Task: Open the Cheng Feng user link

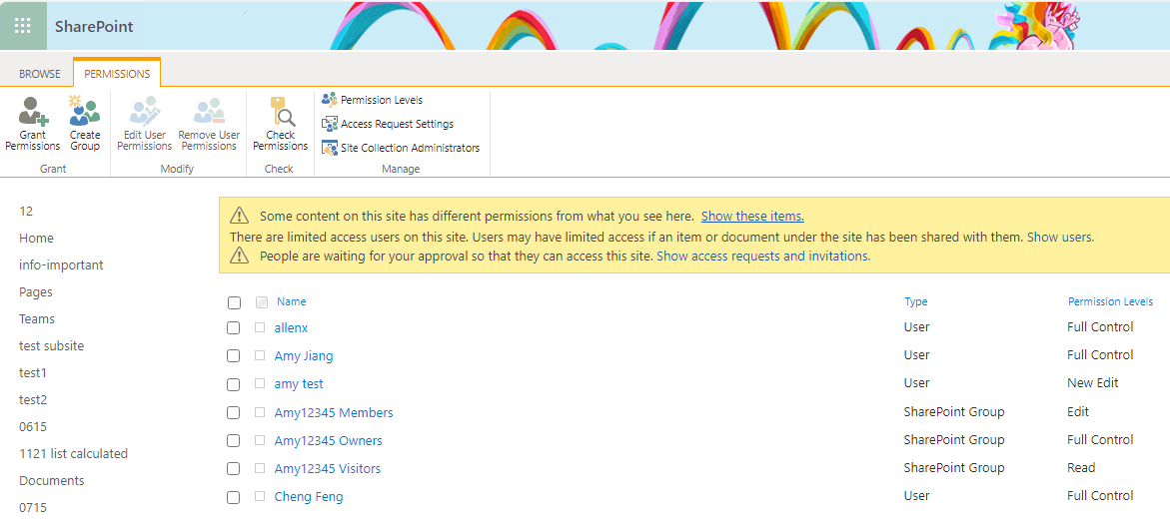Action: click(x=309, y=496)
